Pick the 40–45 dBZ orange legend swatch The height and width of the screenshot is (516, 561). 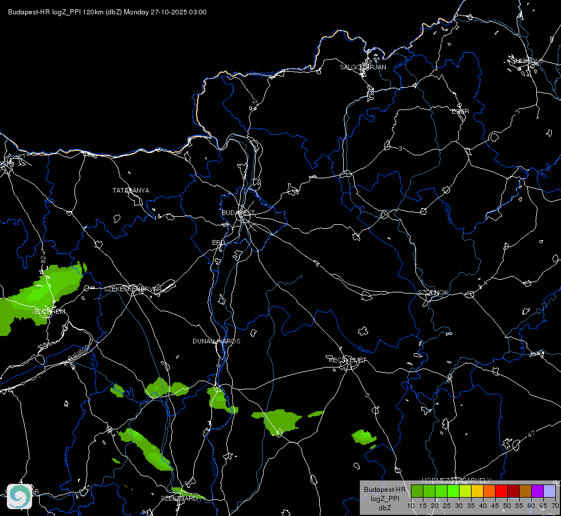tap(489, 491)
